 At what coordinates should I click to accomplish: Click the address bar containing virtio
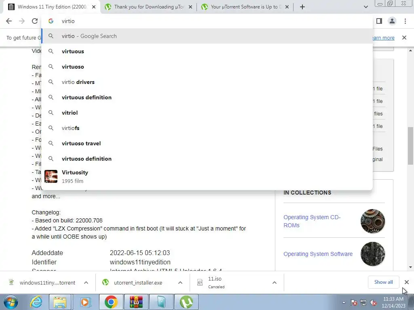point(207,21)
